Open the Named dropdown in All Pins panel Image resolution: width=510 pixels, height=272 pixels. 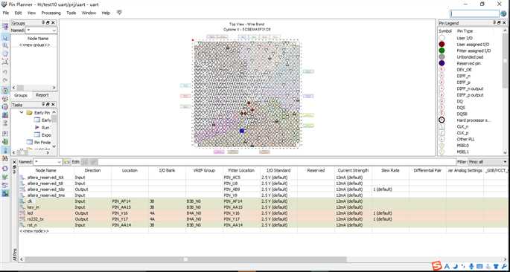coord(60,162)
